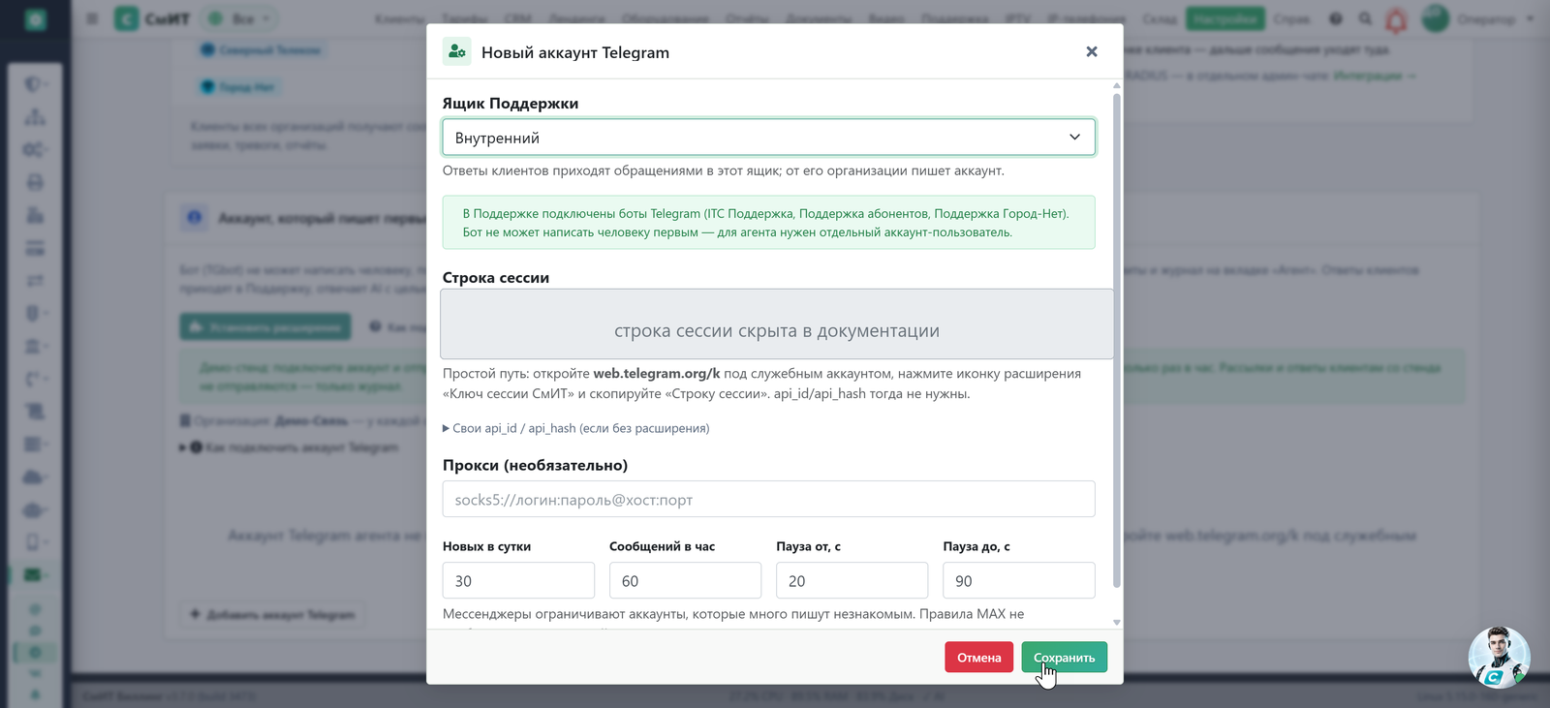1550x708 pixels.
Task: Select the green Настройки menu item
Action: coord(1225,18)
